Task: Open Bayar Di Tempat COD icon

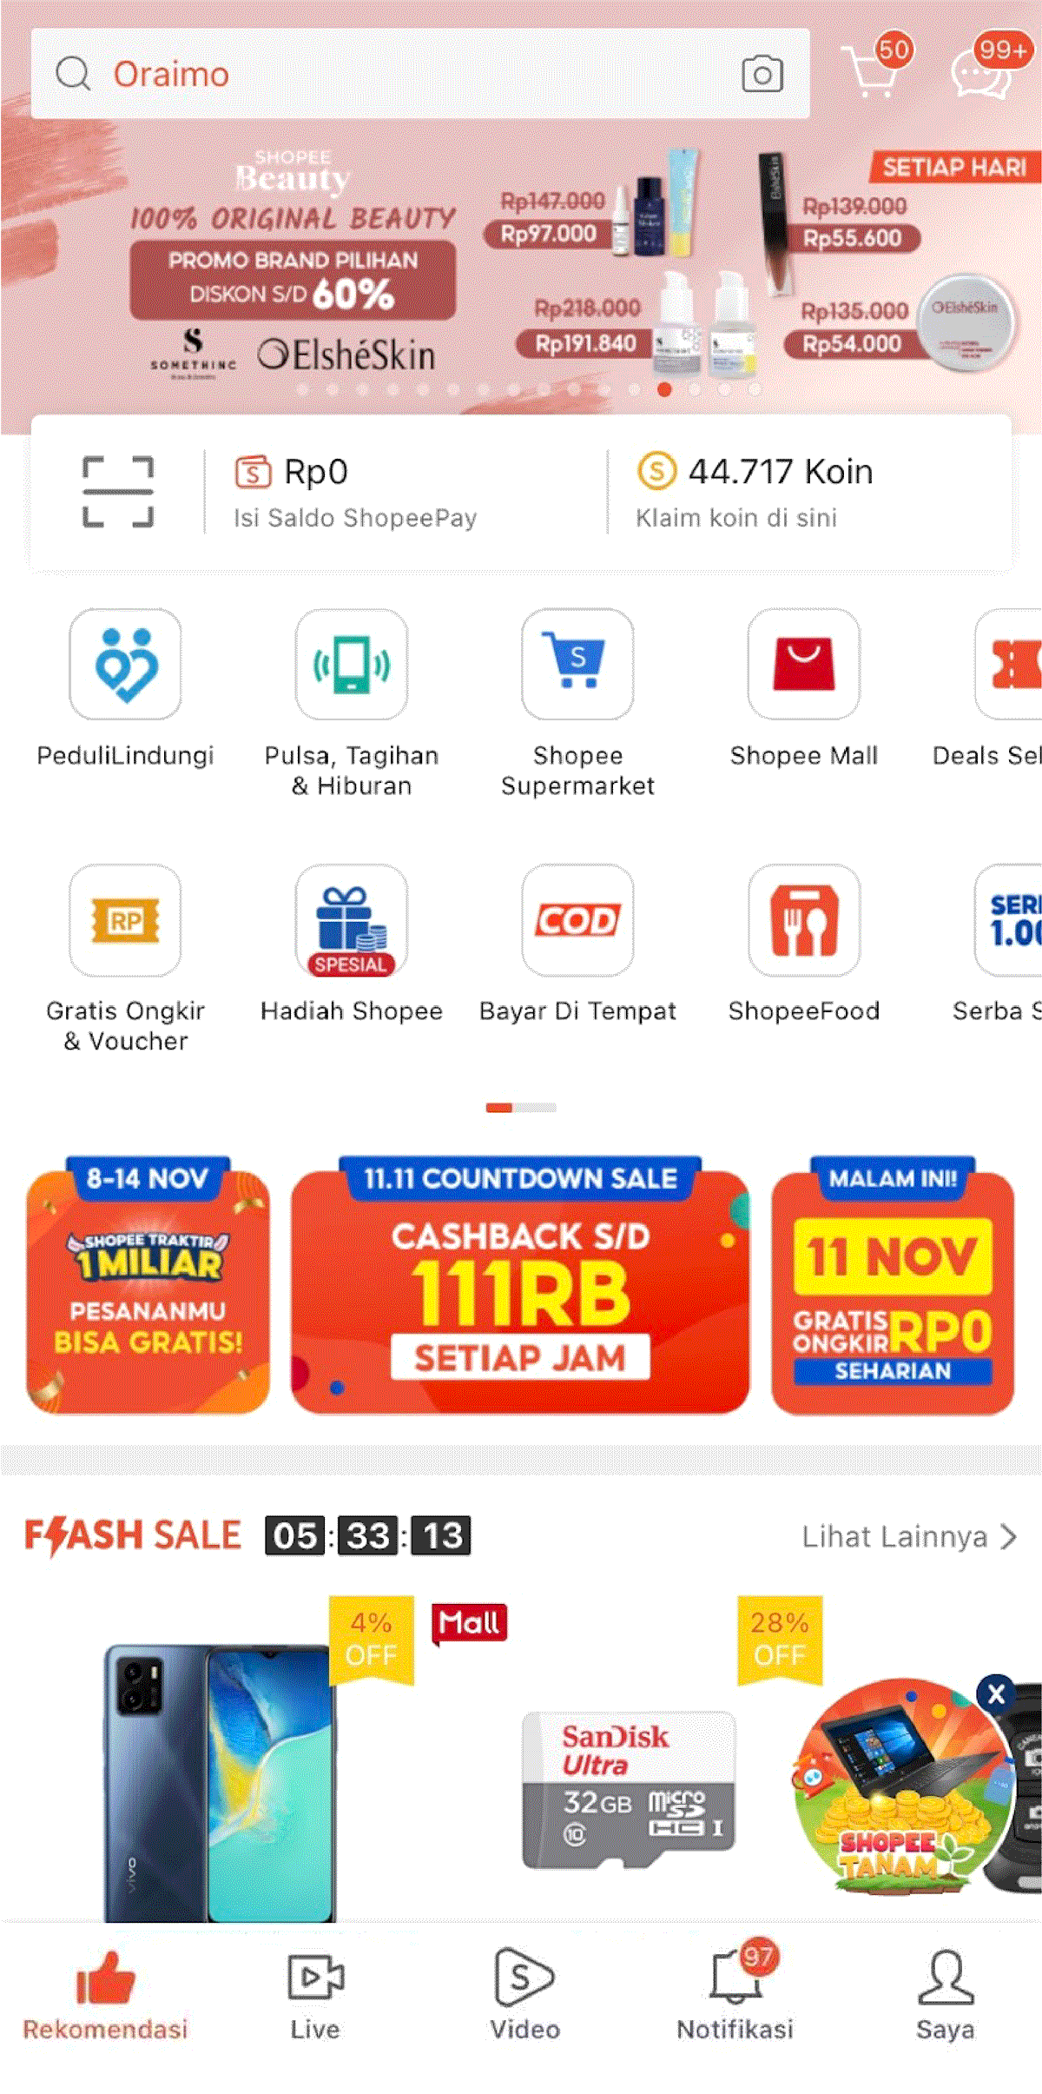Action: coord(577,920)
